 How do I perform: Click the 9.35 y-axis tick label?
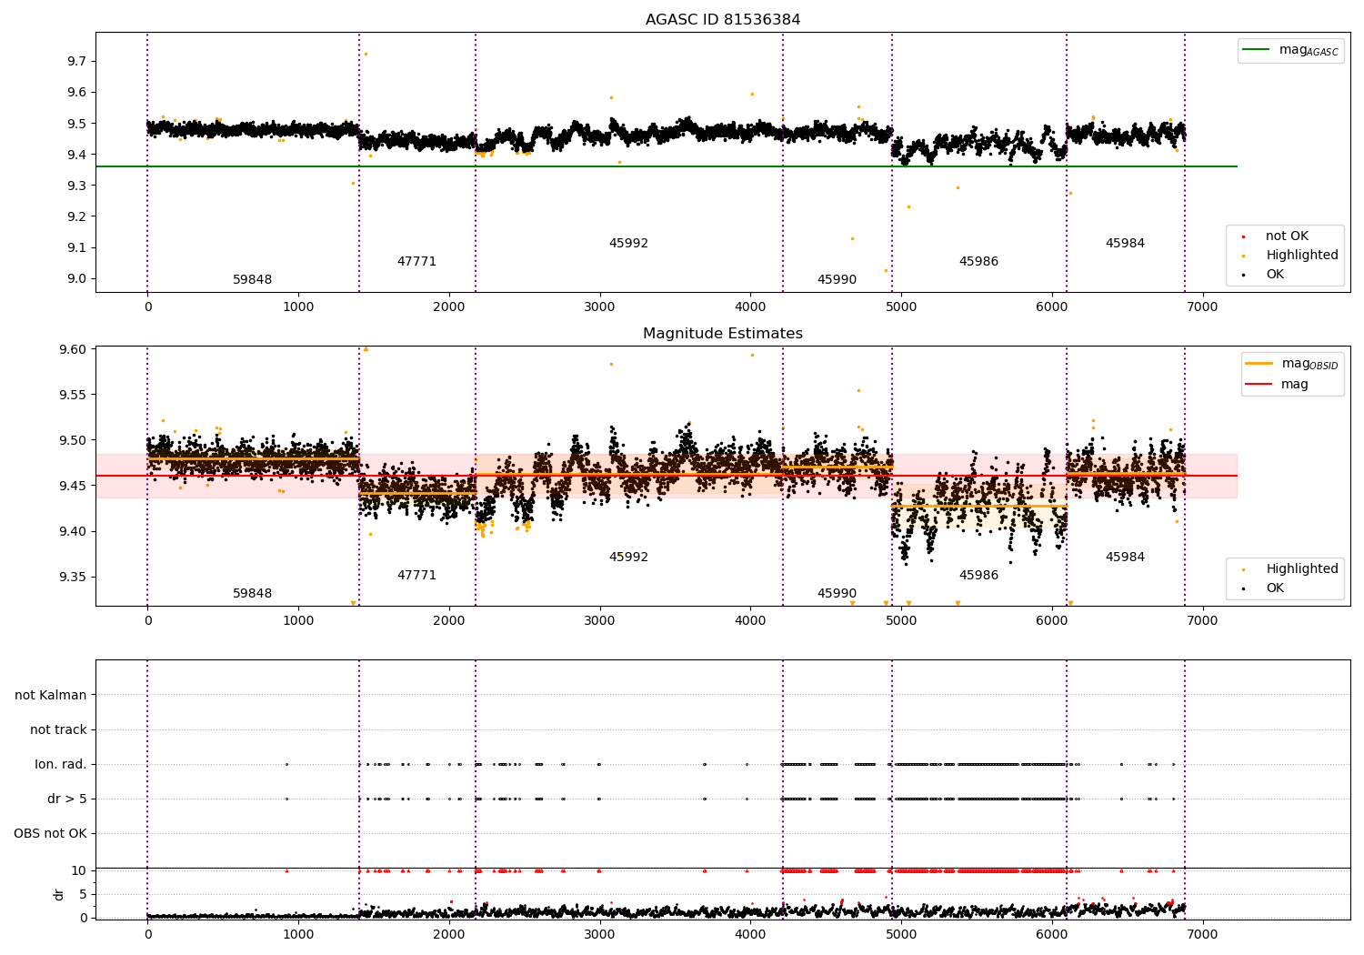[x=73, y=578]
